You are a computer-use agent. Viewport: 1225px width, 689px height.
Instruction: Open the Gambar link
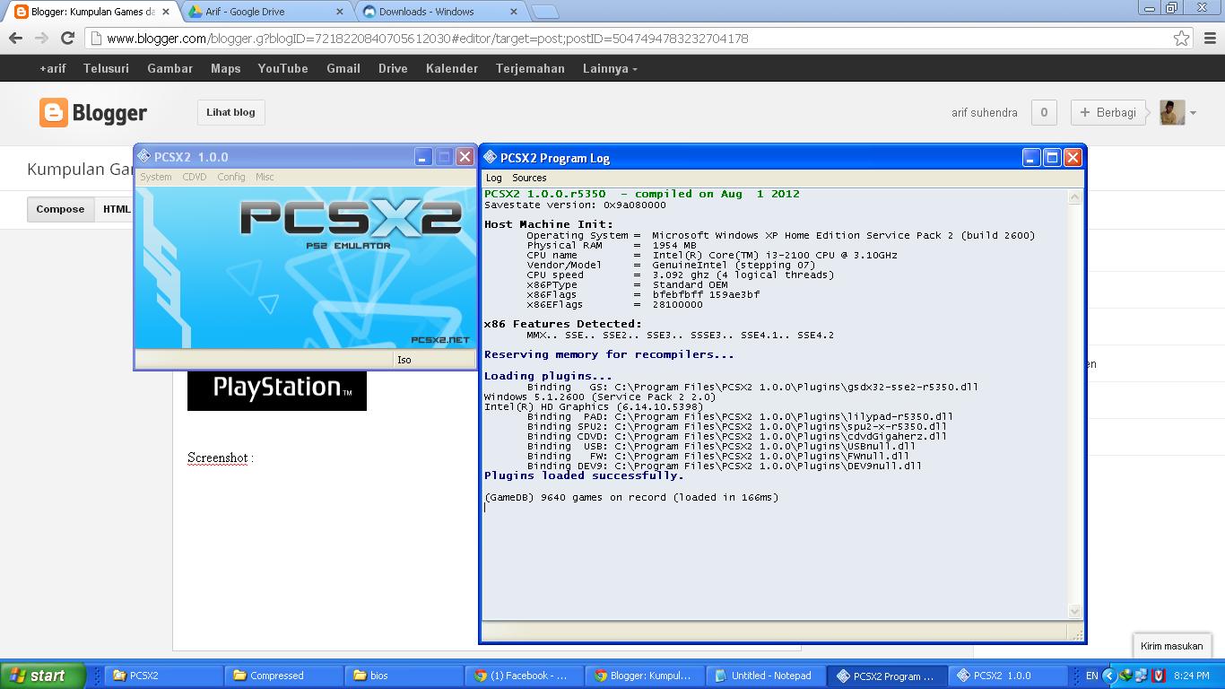pyautogui.click(x=170, y=68)
